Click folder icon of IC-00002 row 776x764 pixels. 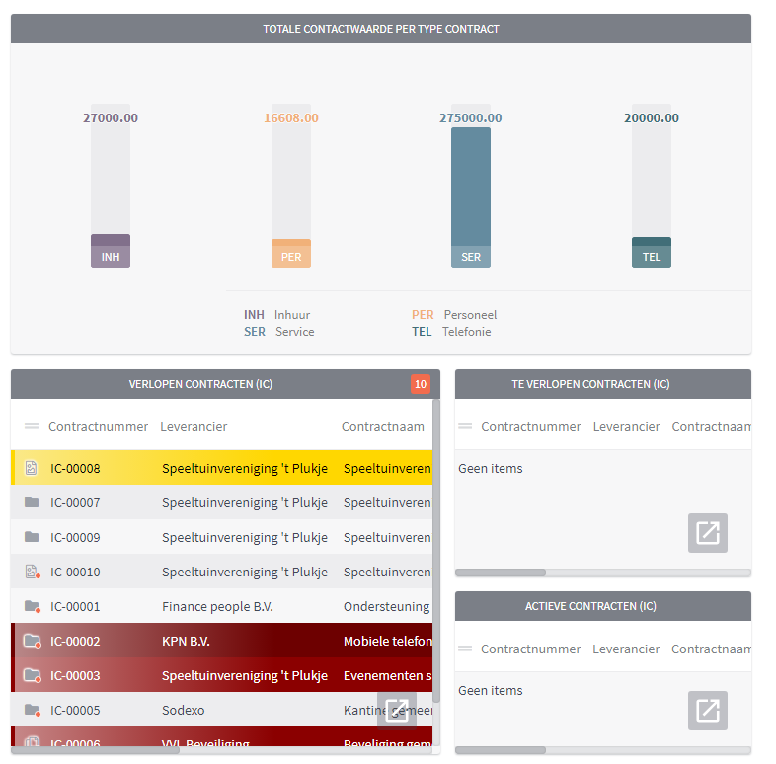(x=32, y=642)
